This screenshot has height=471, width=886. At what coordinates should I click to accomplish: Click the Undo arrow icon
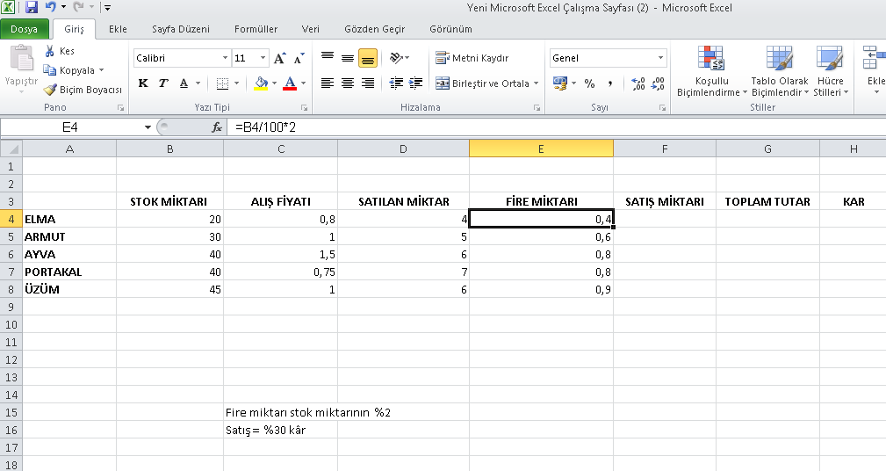(51, 7)
